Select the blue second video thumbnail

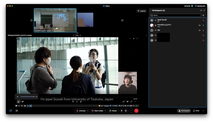[x=85, y=20]
